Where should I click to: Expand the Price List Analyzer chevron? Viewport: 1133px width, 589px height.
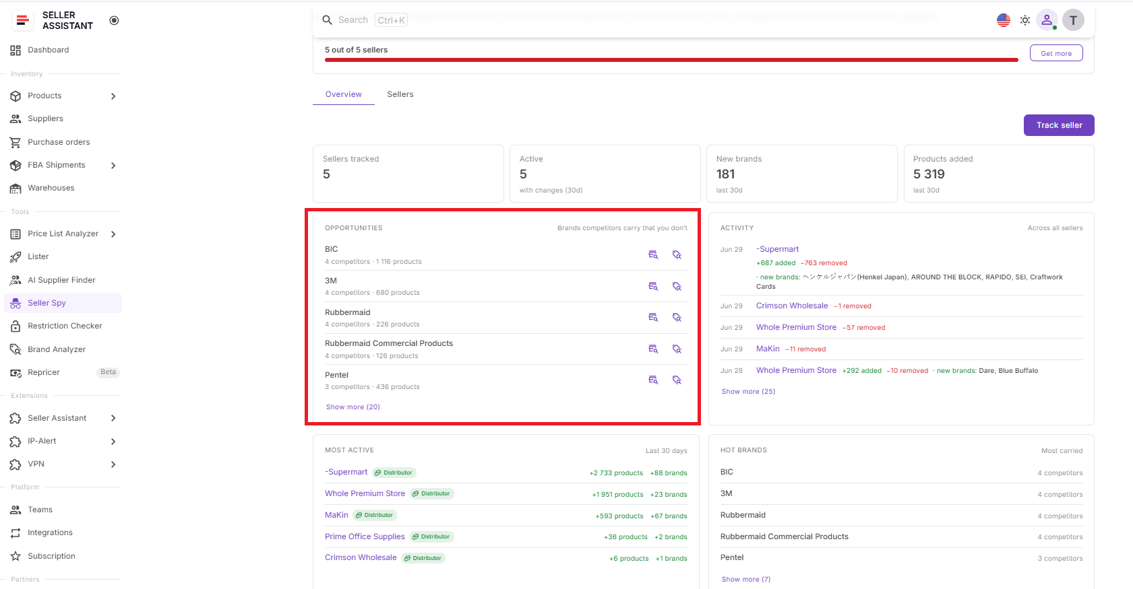coord(113,234)
